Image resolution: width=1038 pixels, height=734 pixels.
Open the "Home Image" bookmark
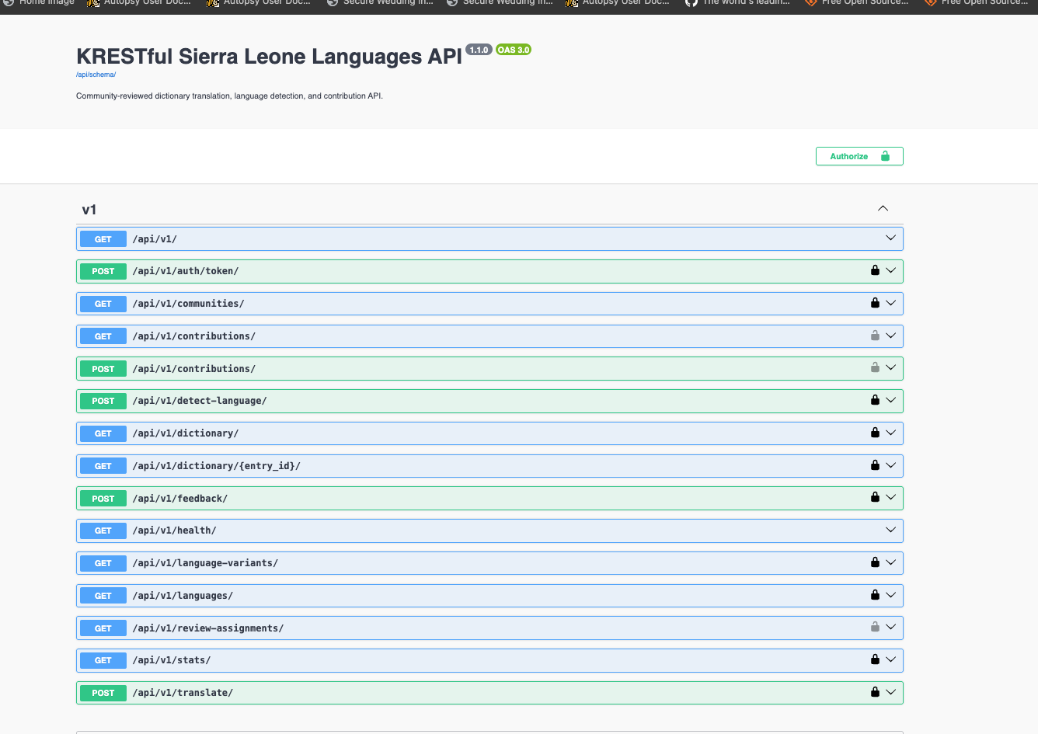click(39, 3)
